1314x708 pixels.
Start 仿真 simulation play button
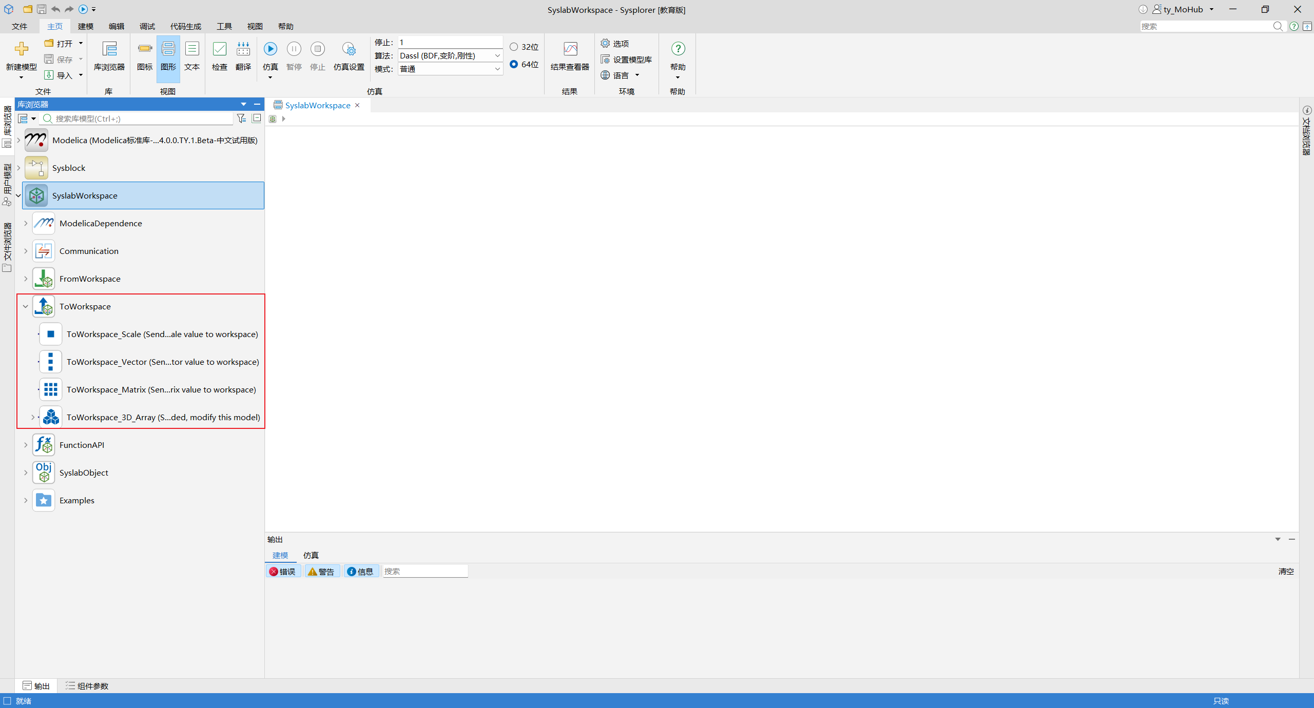click(270, 49)
